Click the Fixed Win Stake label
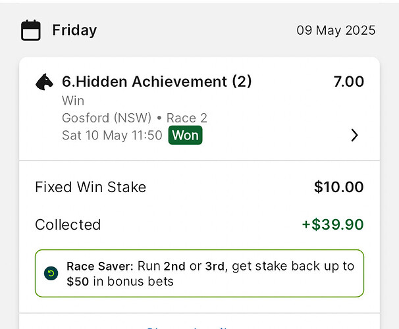 (x=91, y=187)
